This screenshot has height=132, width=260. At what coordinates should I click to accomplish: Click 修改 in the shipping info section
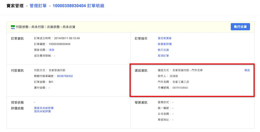(247, 70)
